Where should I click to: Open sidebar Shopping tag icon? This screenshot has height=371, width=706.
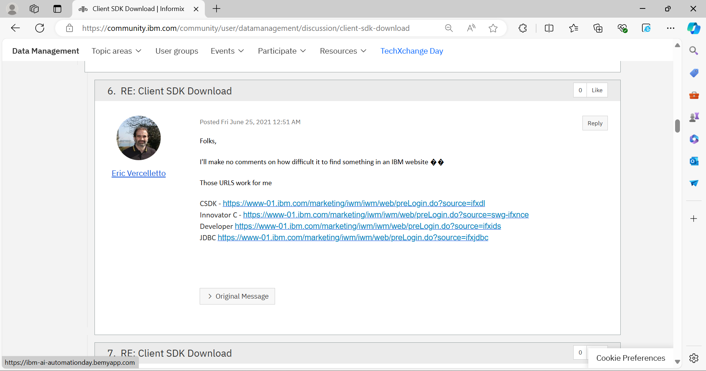tap(694, 73)
